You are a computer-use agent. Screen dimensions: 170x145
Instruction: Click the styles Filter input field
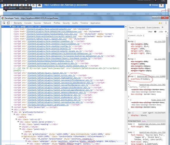click(137, 32)
